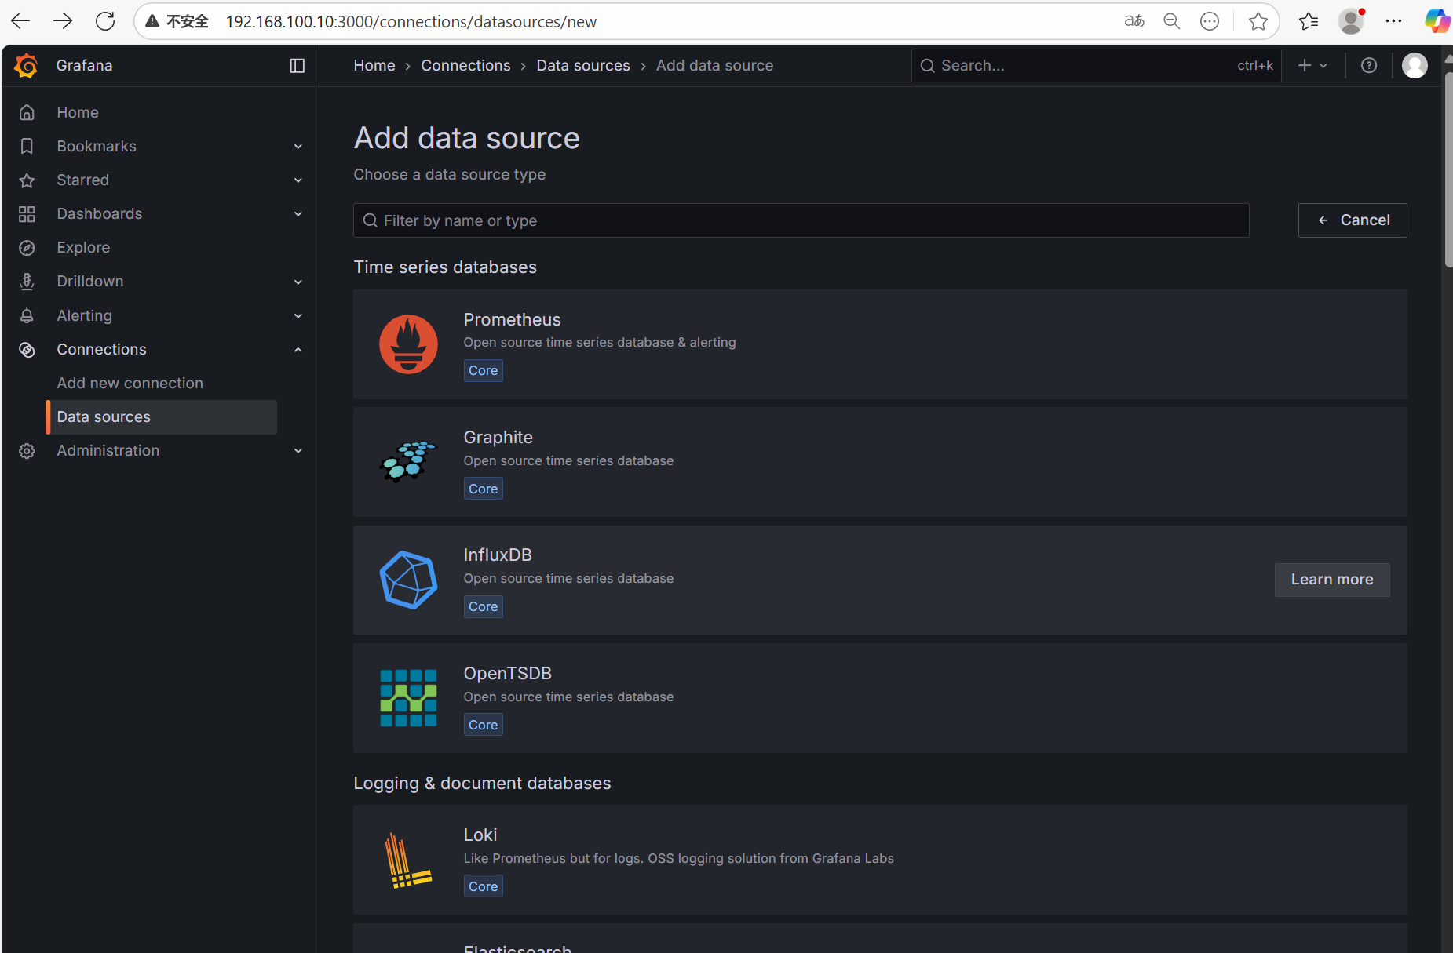Click the browser translate icon
The width and height of the screenshot is (1453, 953).
click(x=1134, y=21)
